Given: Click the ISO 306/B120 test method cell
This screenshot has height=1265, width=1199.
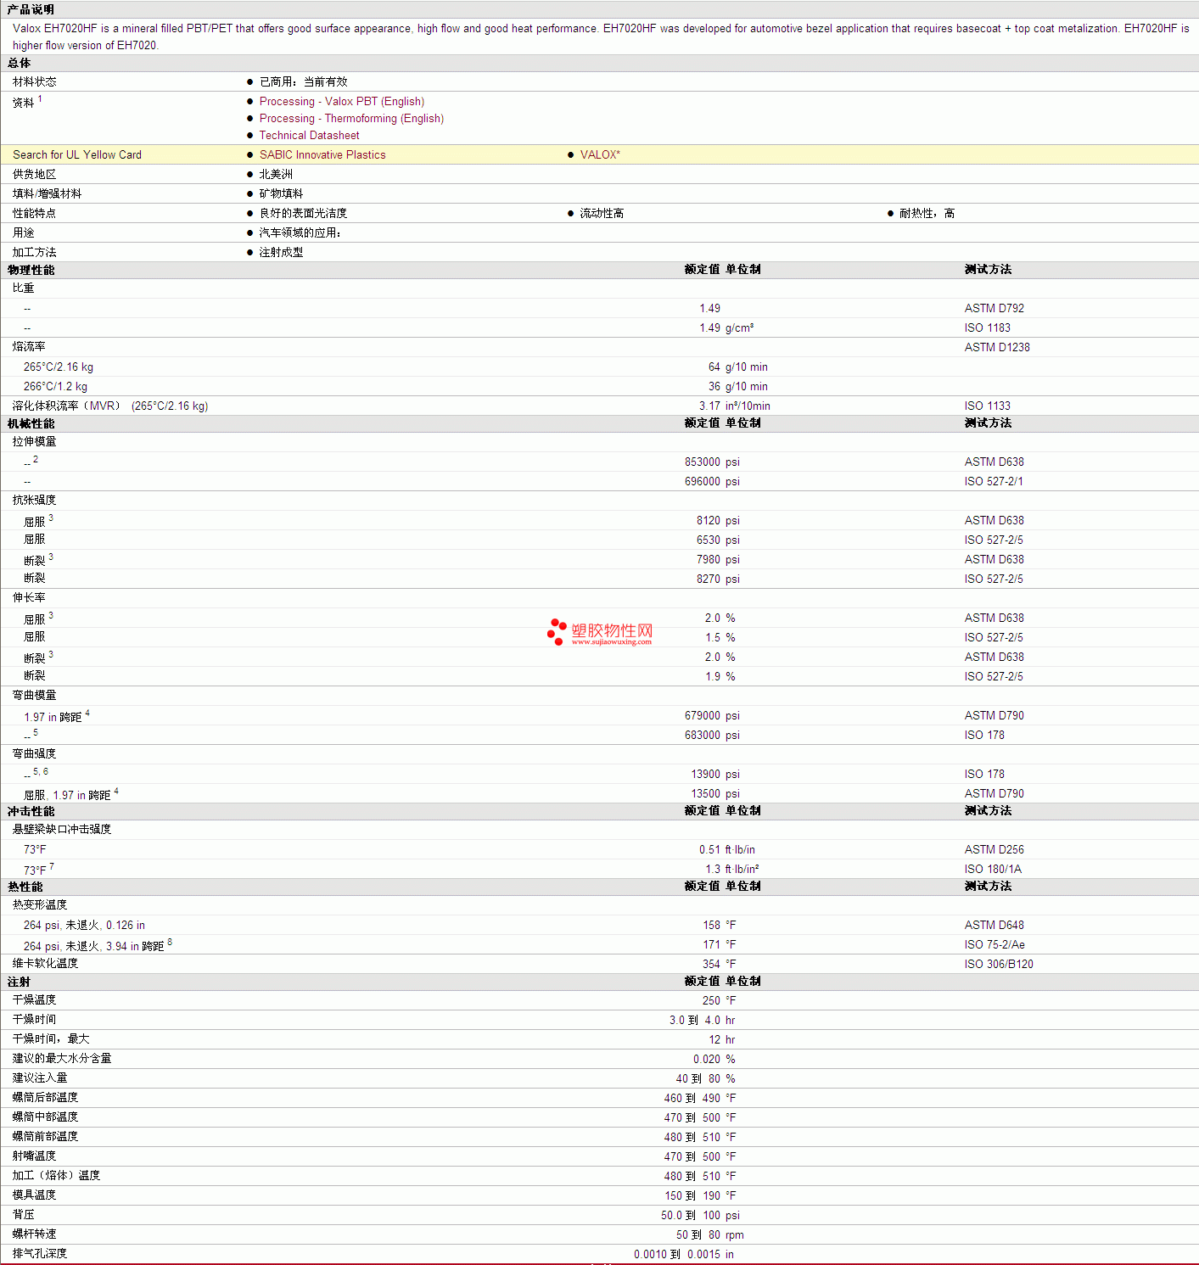Looking at the screenshot, I should [999, 964].
